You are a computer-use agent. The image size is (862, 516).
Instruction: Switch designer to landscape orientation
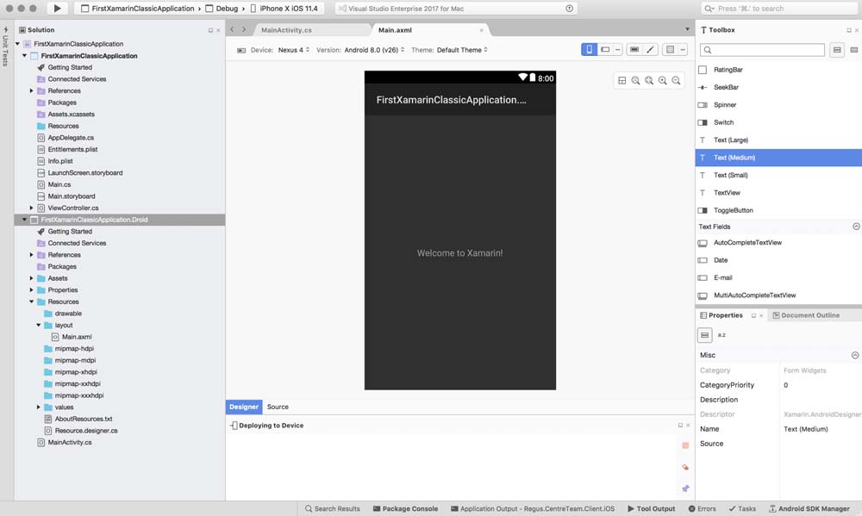click(x=606, y=50)
